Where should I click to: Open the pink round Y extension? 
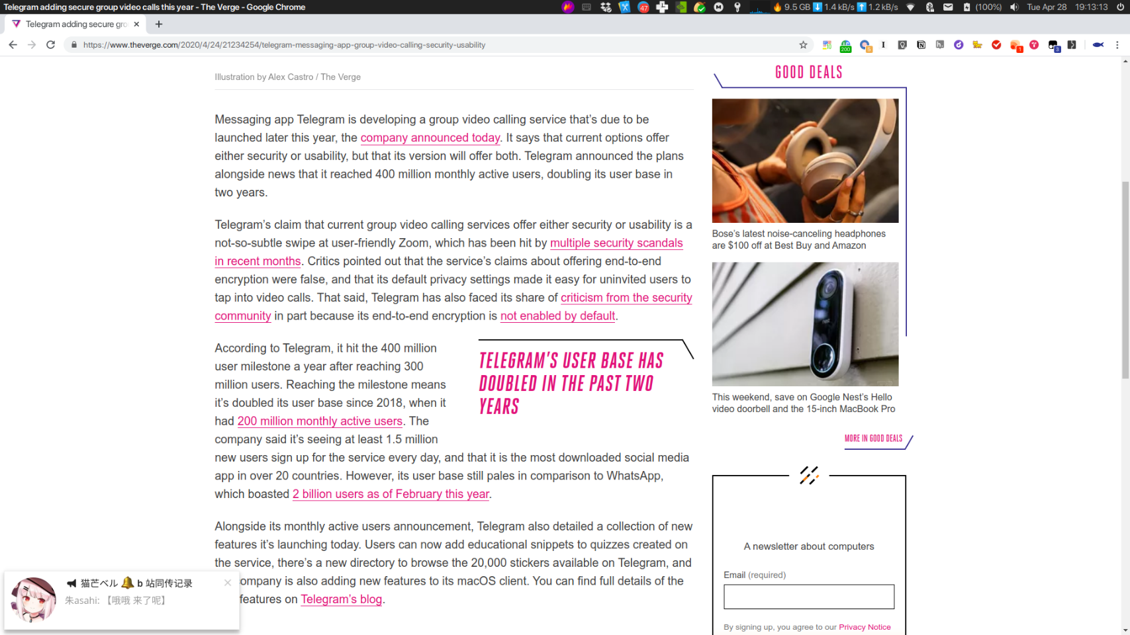(x=1034, y=45)
